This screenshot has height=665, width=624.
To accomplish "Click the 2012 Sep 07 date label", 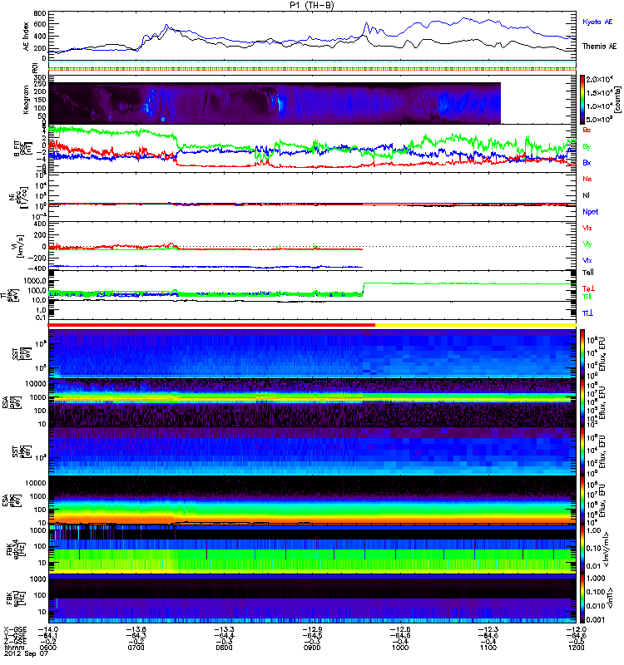I will click(27, 653).
